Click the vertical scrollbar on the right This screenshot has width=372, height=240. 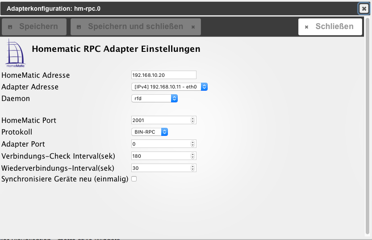(x=368, y=125)
